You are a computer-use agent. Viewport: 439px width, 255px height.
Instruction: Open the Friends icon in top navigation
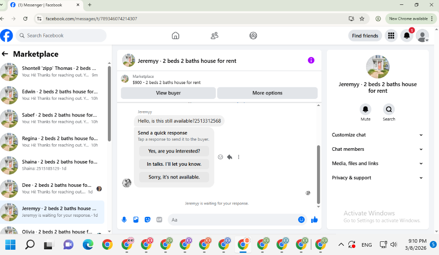click(214, 36)
